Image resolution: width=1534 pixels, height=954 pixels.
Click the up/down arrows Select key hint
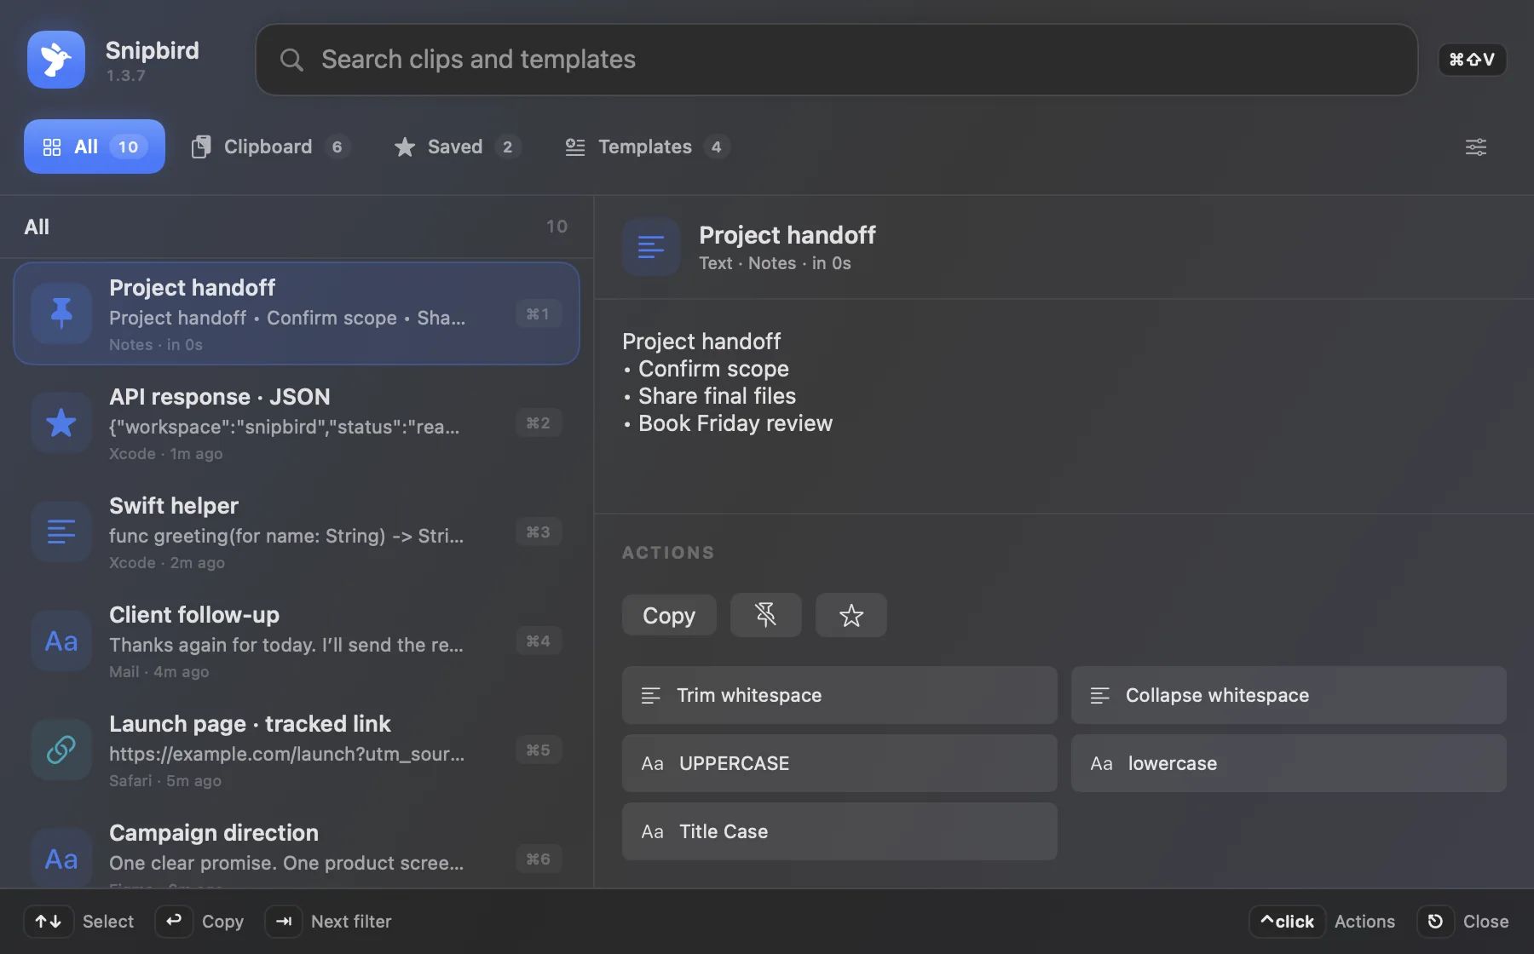coord(49,922)
